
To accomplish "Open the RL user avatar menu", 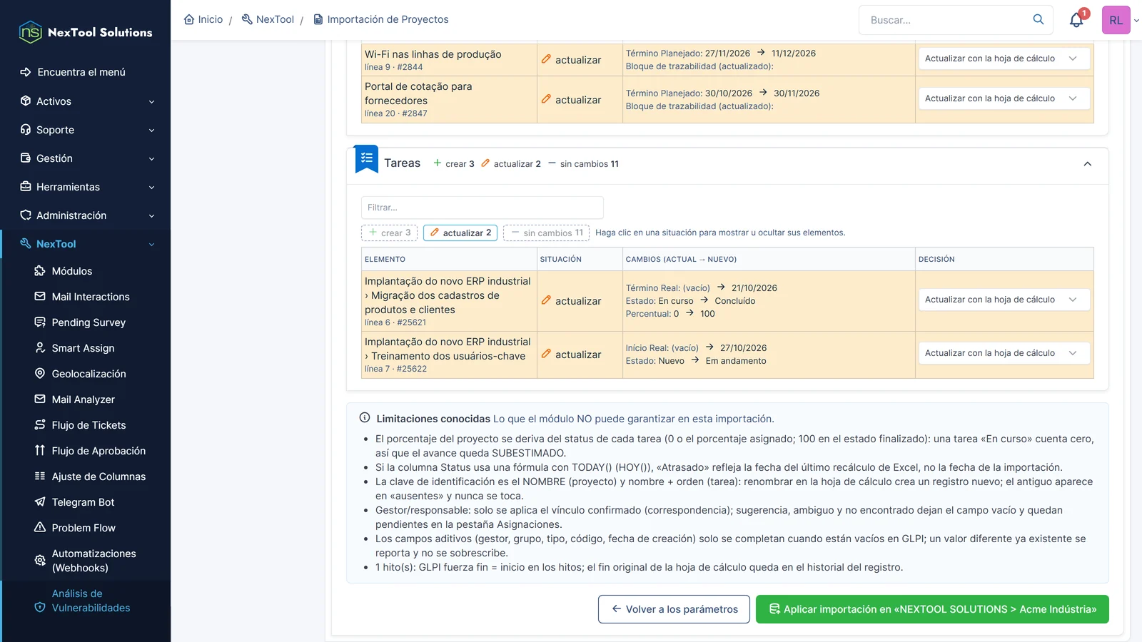I will click(1116, 20).
